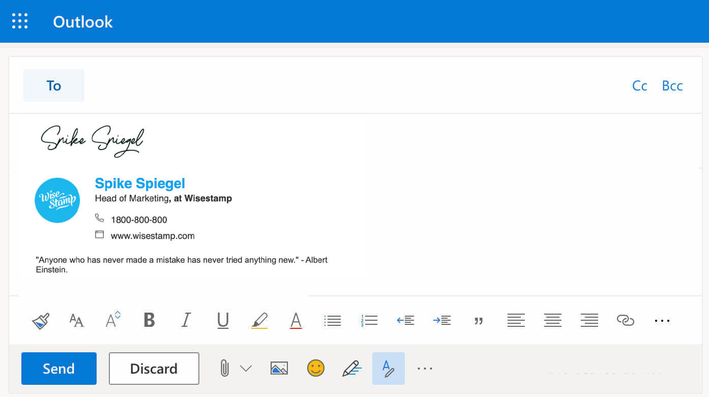Toggle bold formatting
Viewport: 709px width, 397px height.
pyautogui.click(x=149, y=320)
